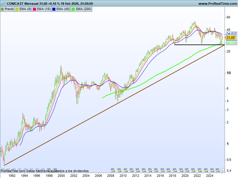Open the 2020 event calendar icon
238x178 pixels.
pos(187,170)
